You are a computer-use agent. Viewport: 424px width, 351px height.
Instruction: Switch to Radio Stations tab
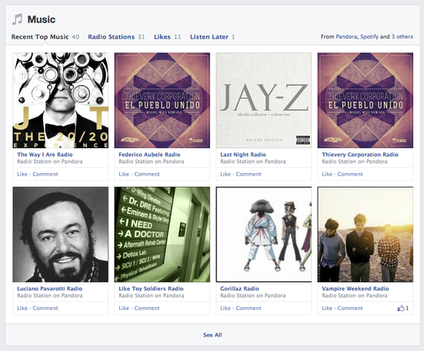[x=111, y=36]
